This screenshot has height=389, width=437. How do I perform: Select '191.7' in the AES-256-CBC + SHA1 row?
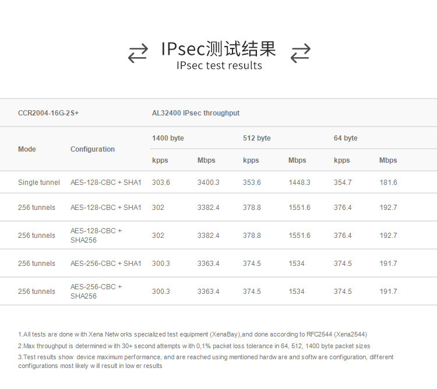click(388, 264)
